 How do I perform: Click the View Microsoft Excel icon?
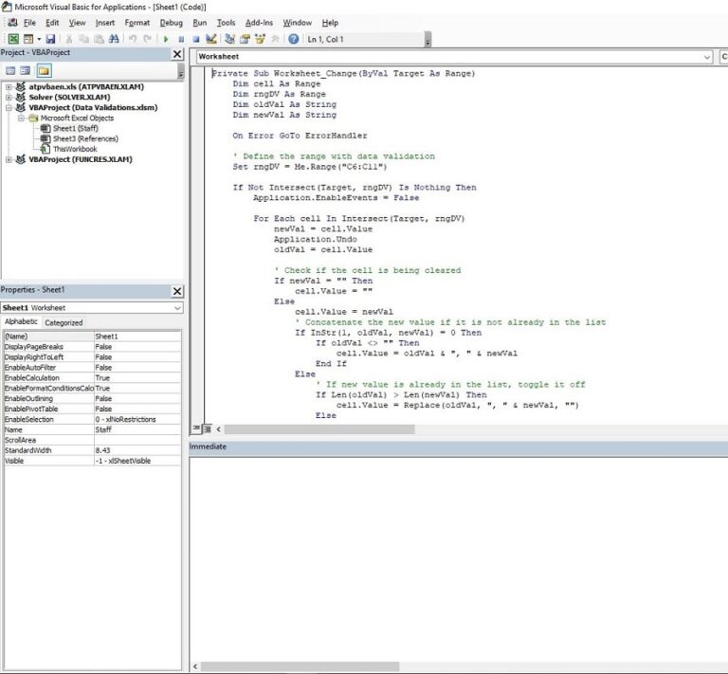click(13, 39)
